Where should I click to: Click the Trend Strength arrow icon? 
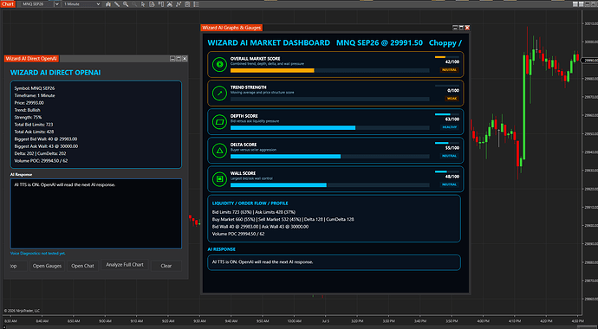click(x=219, y=94)
